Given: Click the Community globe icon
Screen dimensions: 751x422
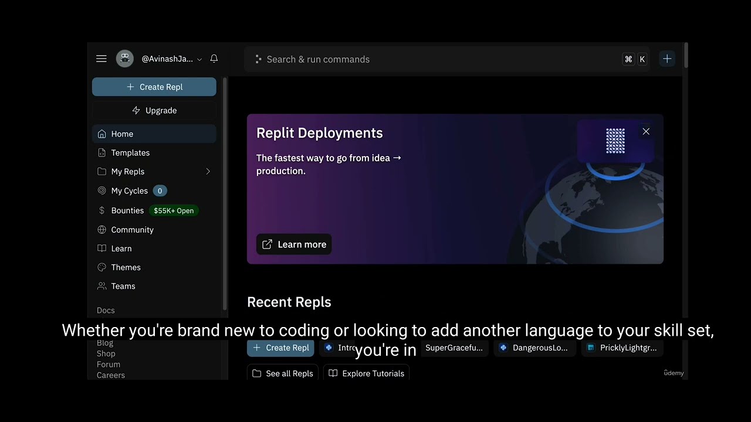Looking at the screenshot, I should coord(102,230).
